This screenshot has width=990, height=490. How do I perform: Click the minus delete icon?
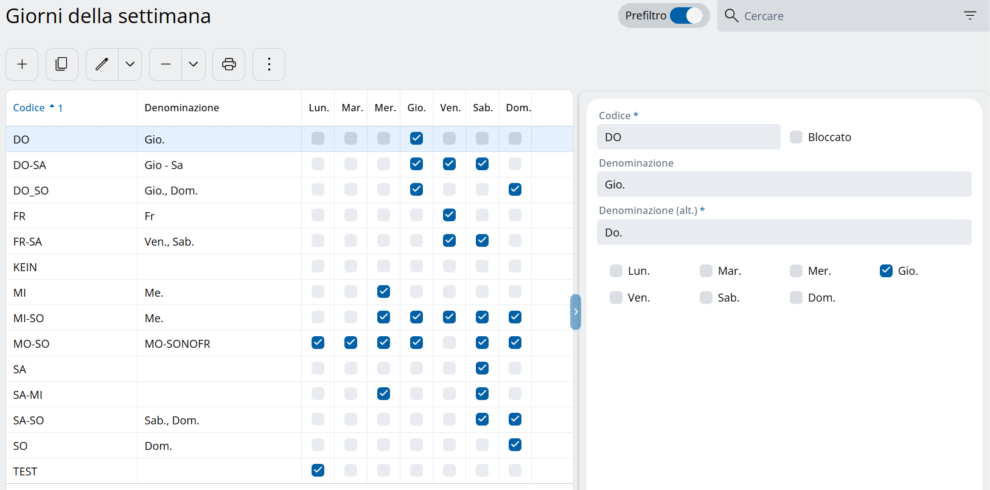[x=166, y=64]
